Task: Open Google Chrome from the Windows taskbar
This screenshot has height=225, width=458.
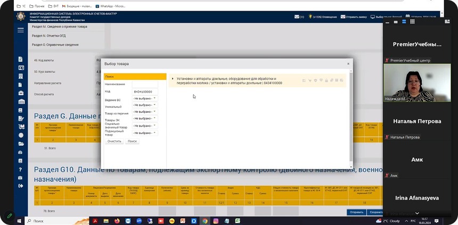Action: 205,221
